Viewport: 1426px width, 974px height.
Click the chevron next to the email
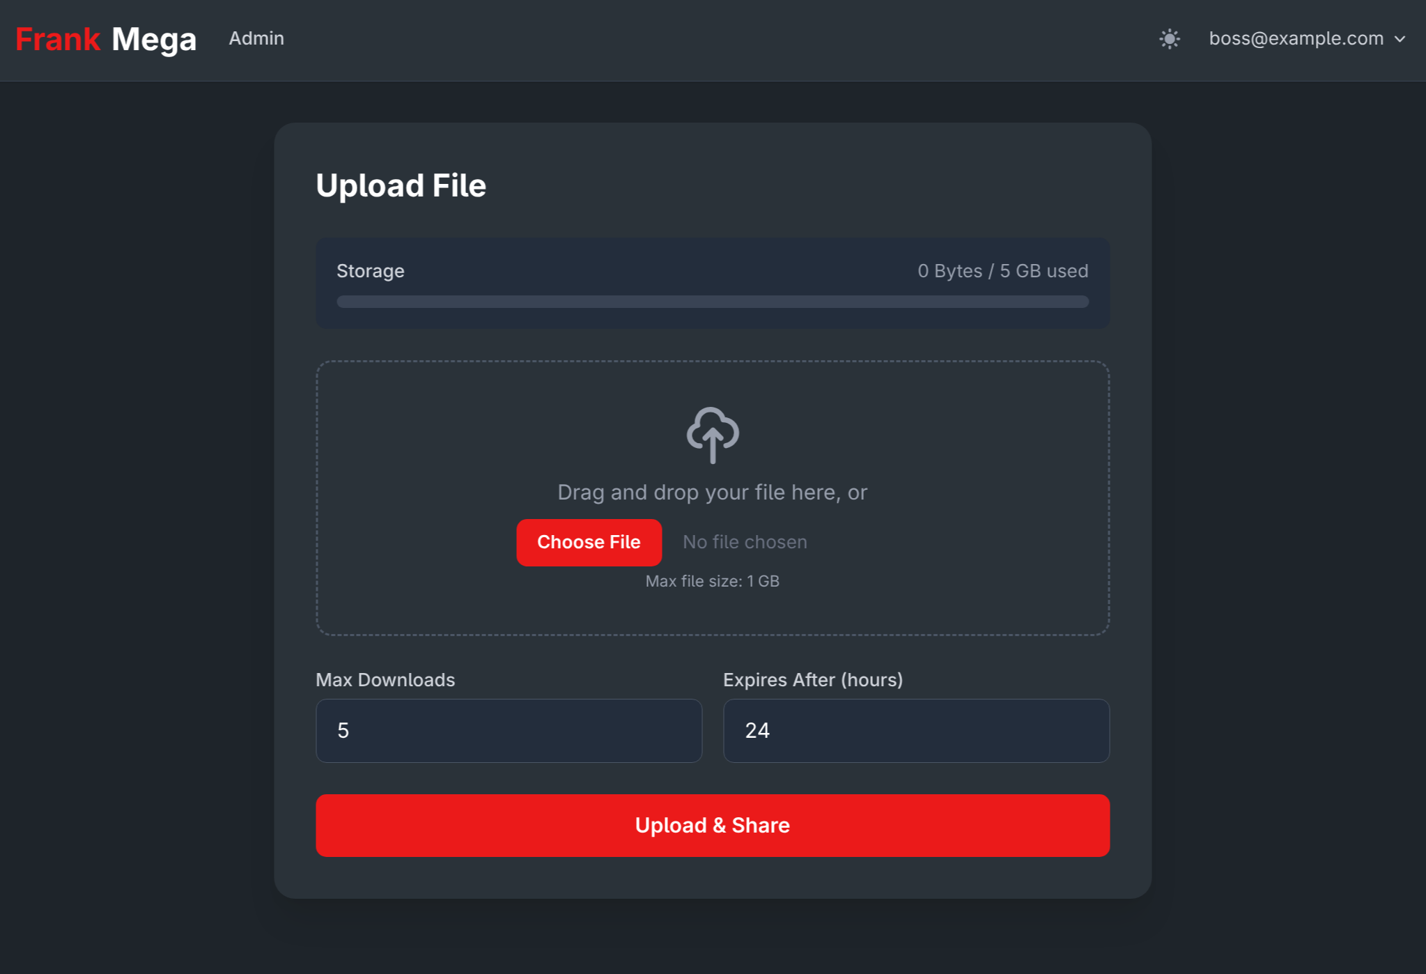1400,40
